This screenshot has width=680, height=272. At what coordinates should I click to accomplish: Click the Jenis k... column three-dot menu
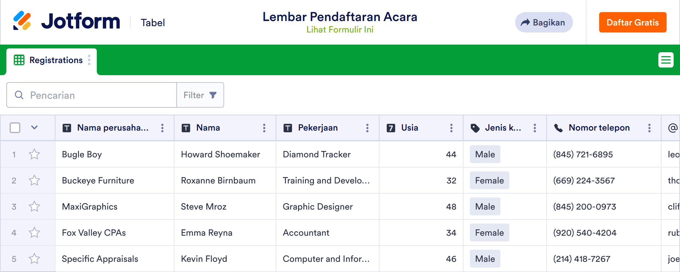[x=535, y=128]
